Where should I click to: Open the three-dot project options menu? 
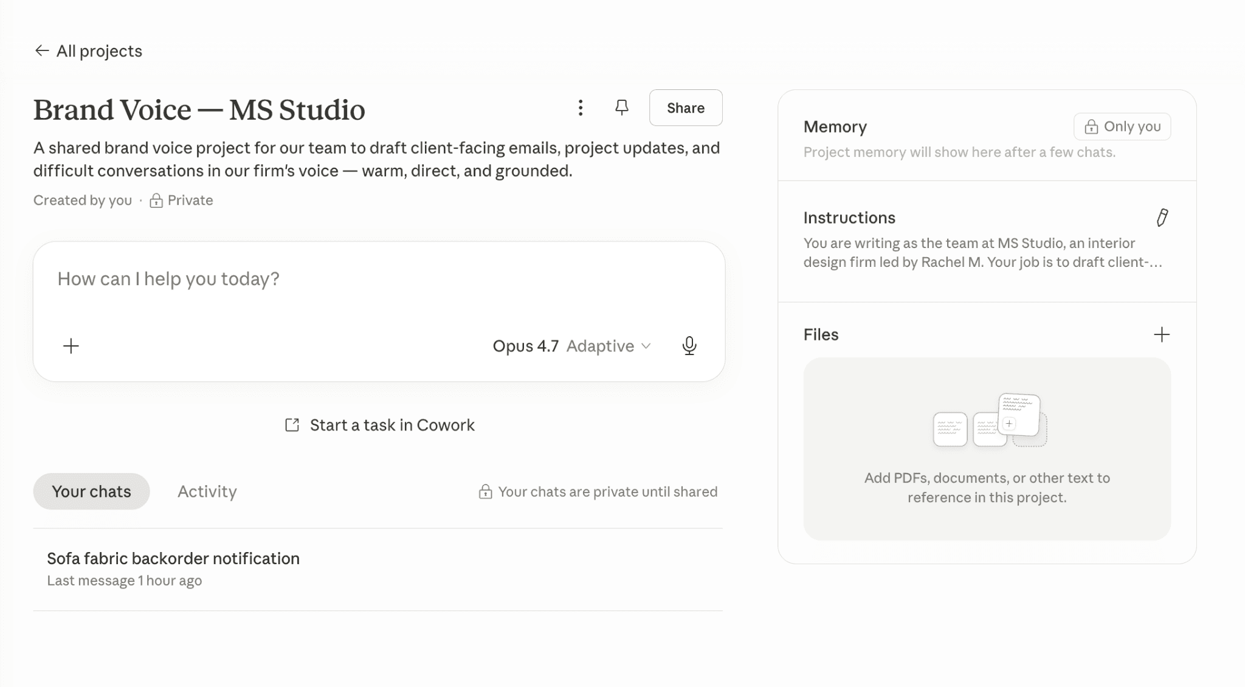tap(581, 108)
